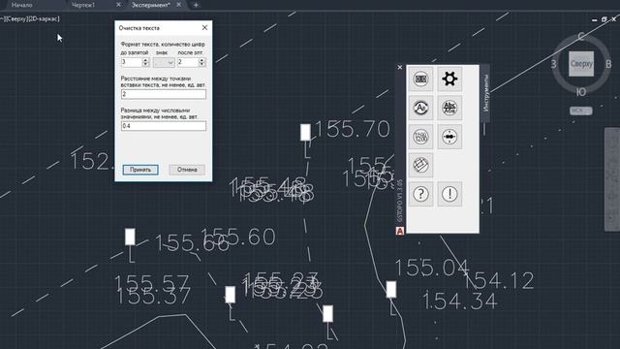The width and height of the screenshot is (620, 349).
Task: Click the 'Сверху' face of the ViewCube
Action: [581, 64]
